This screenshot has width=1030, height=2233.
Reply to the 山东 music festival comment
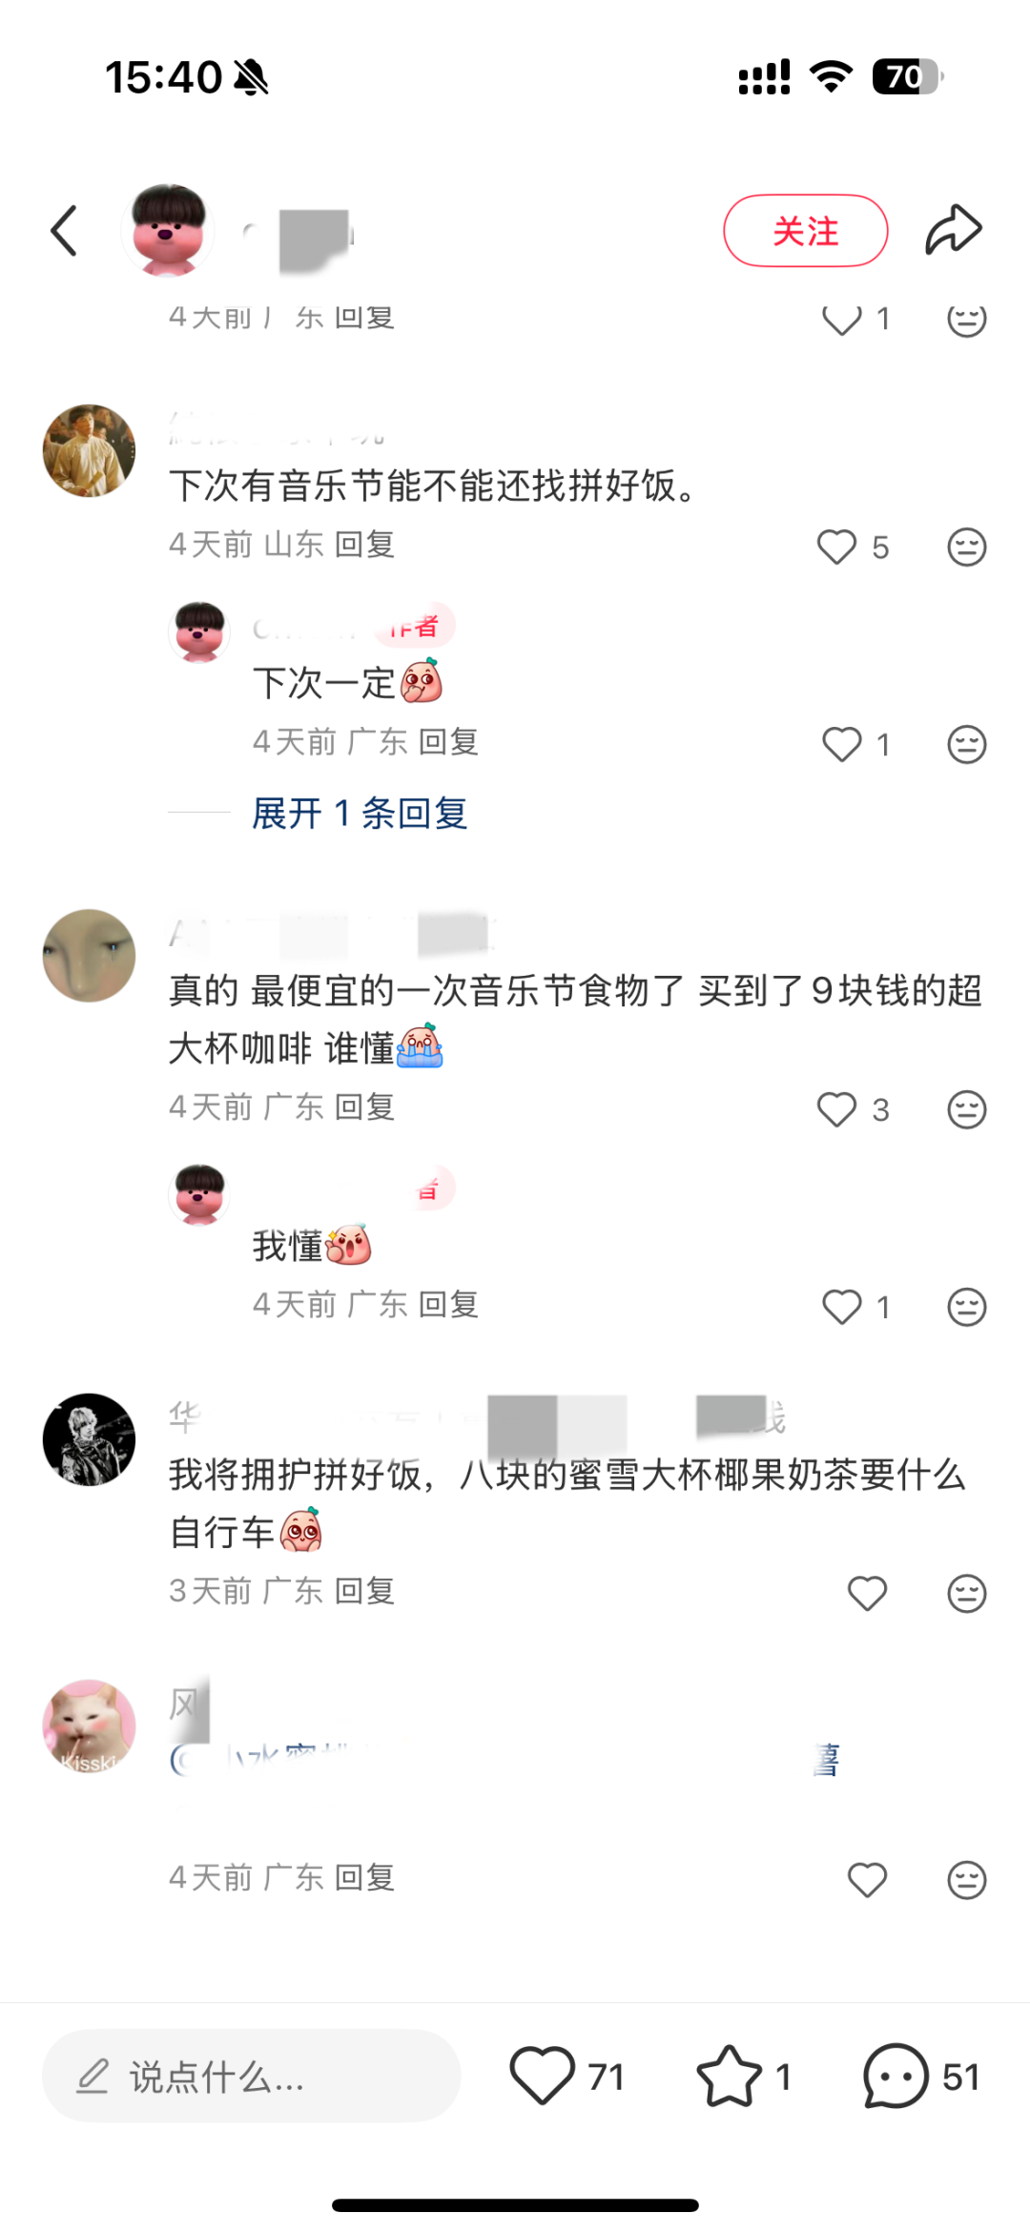click(x=364, y=545)
